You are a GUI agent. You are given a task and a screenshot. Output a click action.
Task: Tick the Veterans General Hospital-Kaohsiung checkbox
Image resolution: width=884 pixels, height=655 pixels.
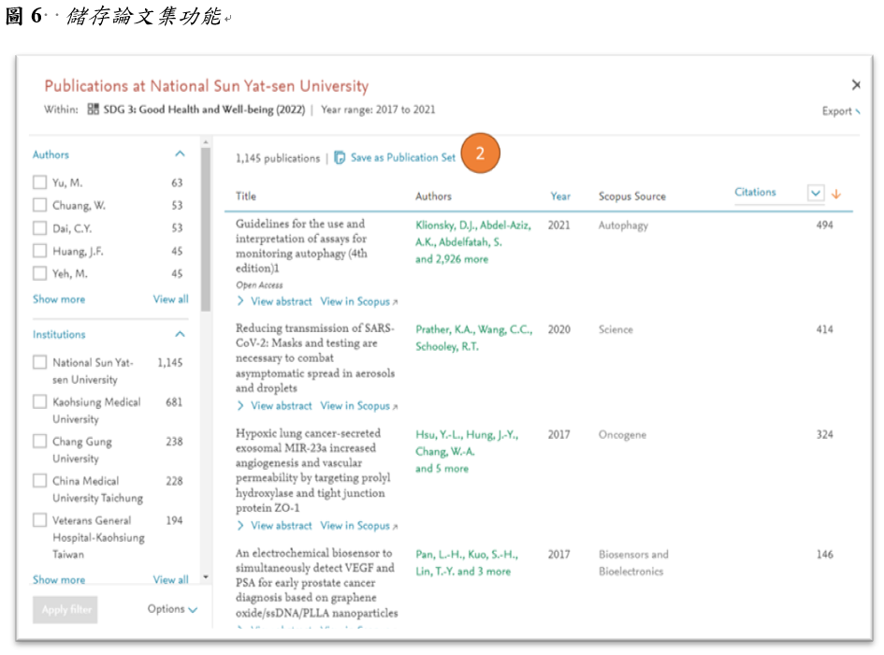39,520
